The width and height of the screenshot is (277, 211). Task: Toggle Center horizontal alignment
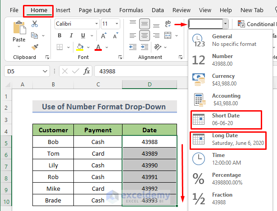tap(145, 36)
